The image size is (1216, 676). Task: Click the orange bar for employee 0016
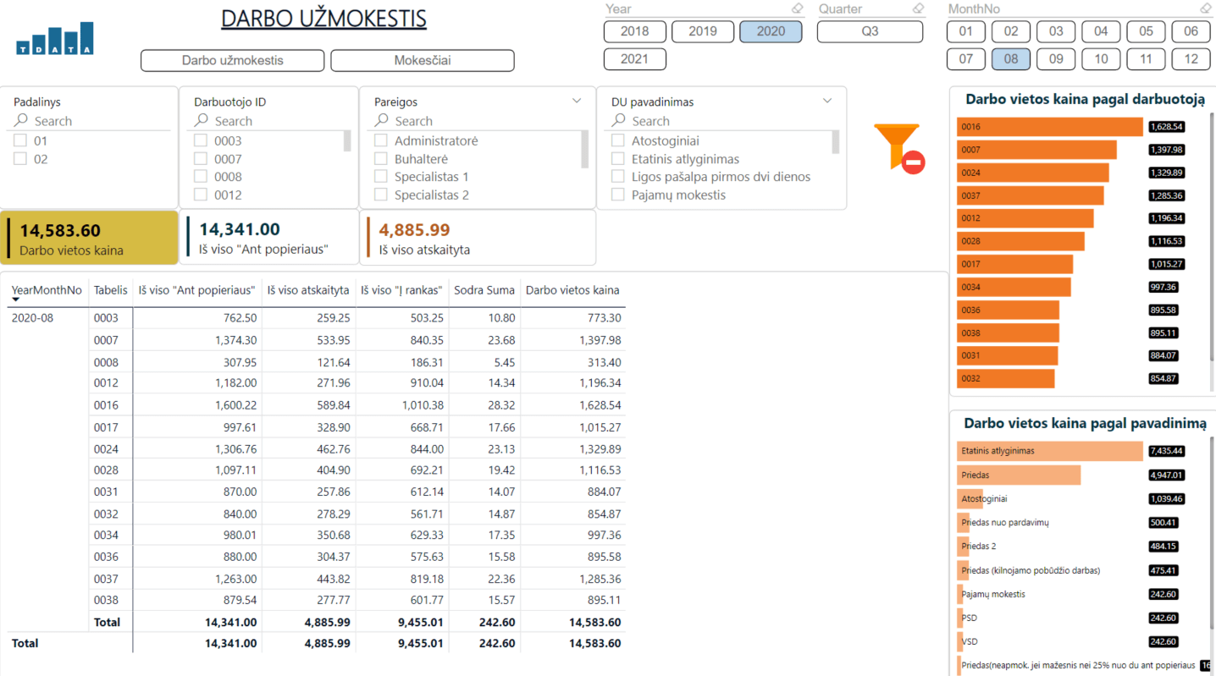click(1050, 127)
